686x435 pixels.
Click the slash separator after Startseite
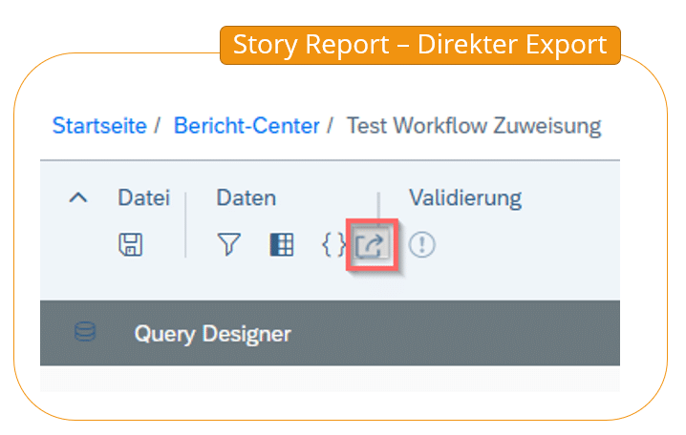(x=157, y=126)
